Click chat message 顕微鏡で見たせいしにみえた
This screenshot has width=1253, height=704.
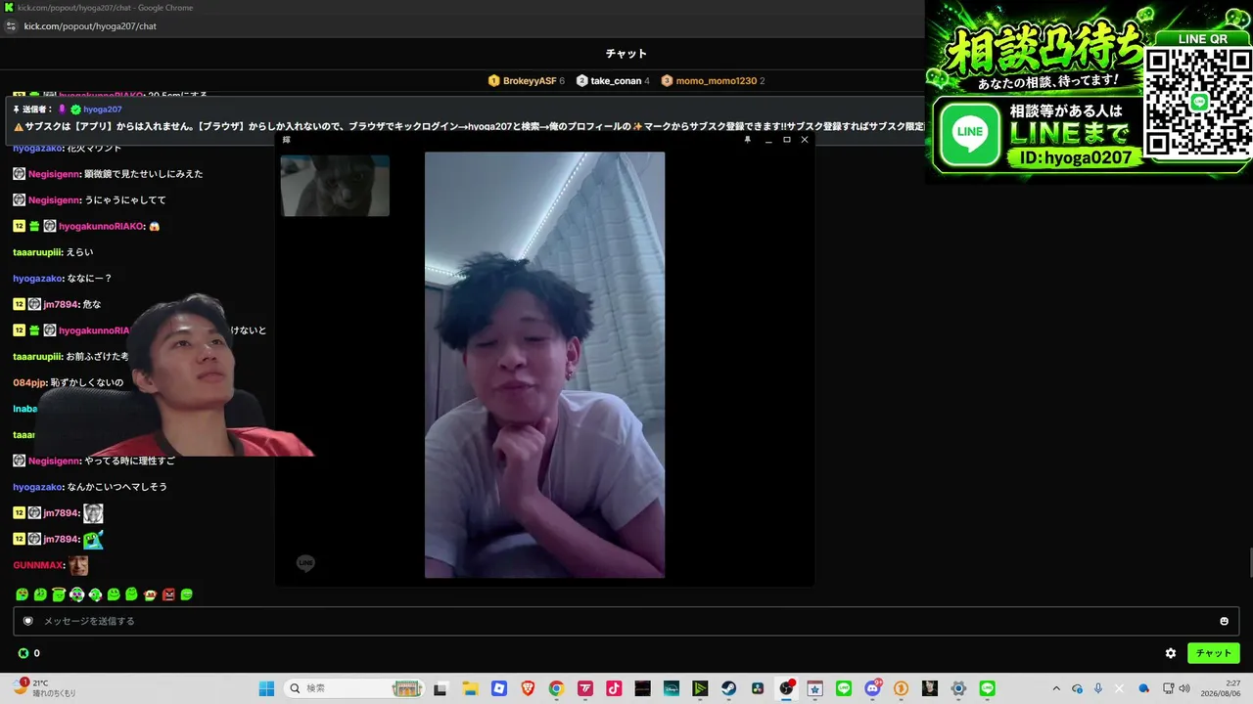pos(144,173)
